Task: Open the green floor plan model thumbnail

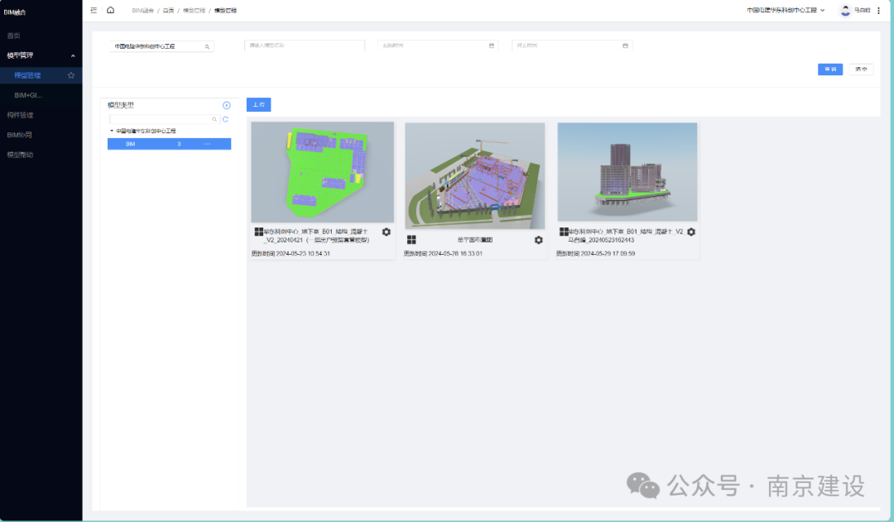Action: pos(323,172)
